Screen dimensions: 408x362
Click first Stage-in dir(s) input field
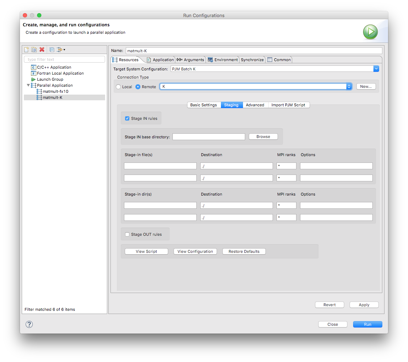click(x=160, y=206)
